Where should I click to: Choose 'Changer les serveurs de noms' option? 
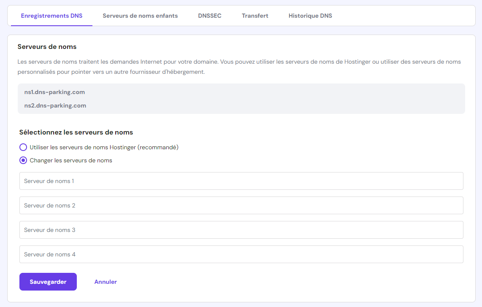[23, 160]
